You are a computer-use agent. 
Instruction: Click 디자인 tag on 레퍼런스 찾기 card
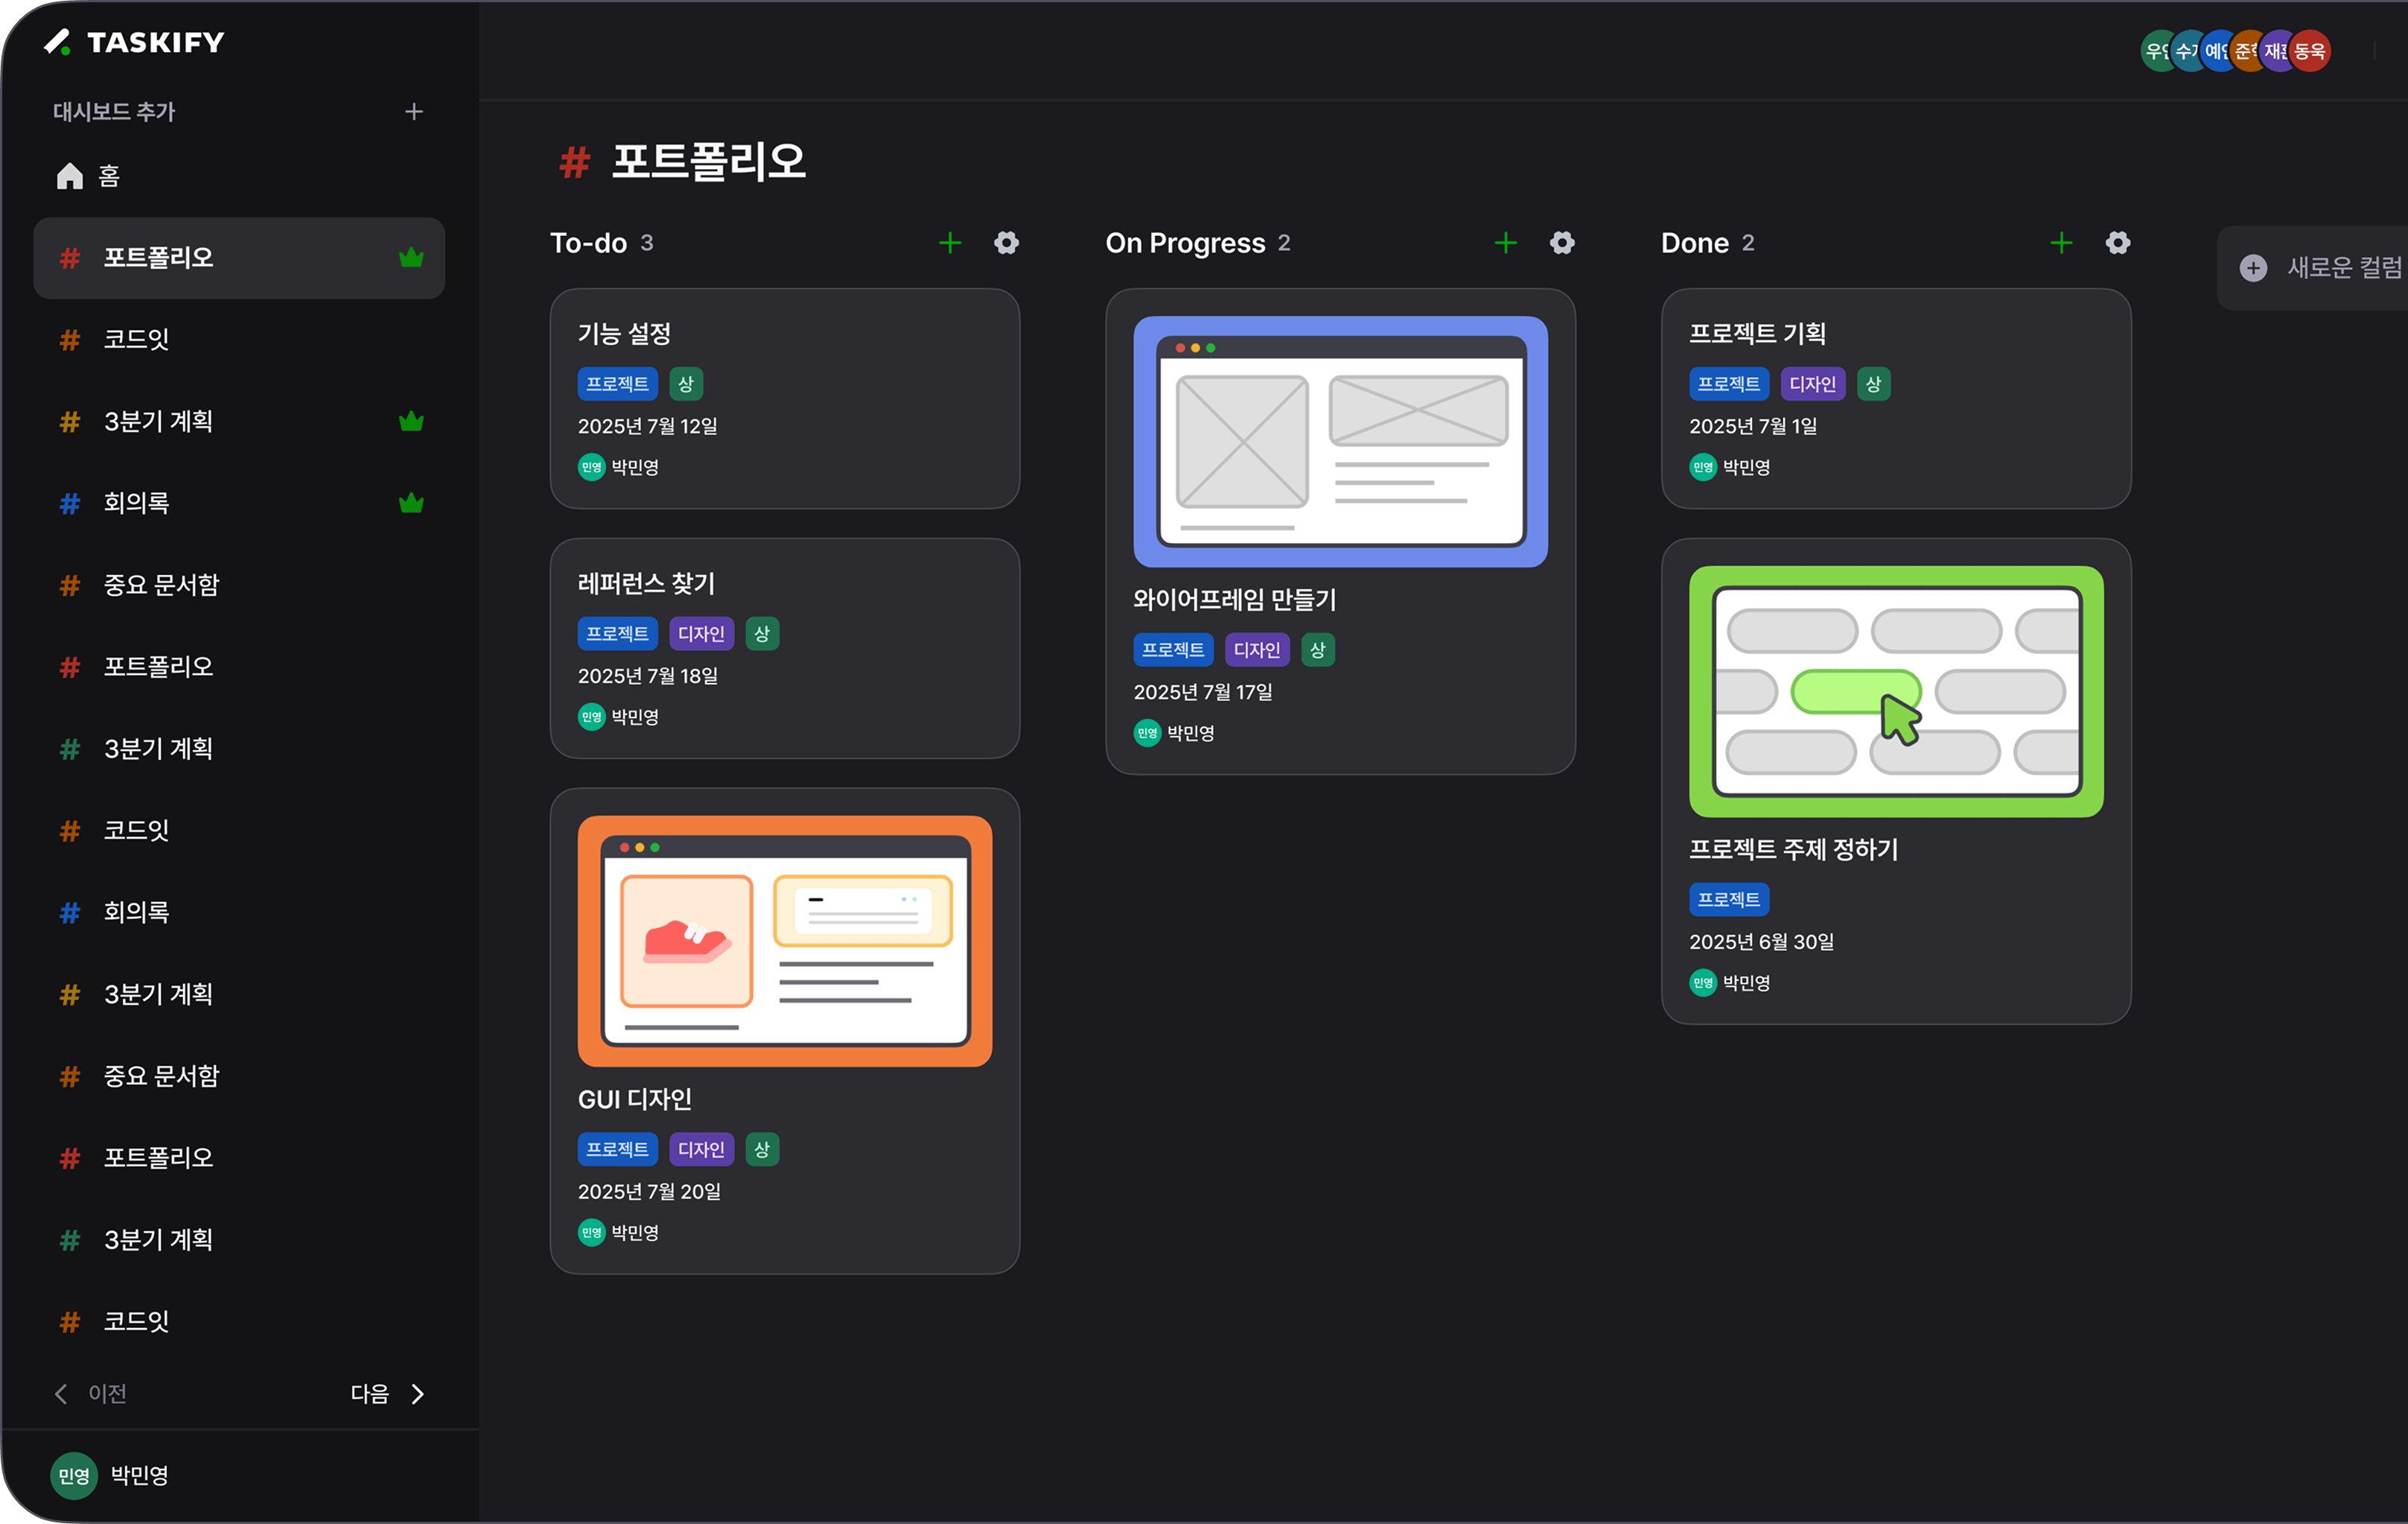pos(701,633)
